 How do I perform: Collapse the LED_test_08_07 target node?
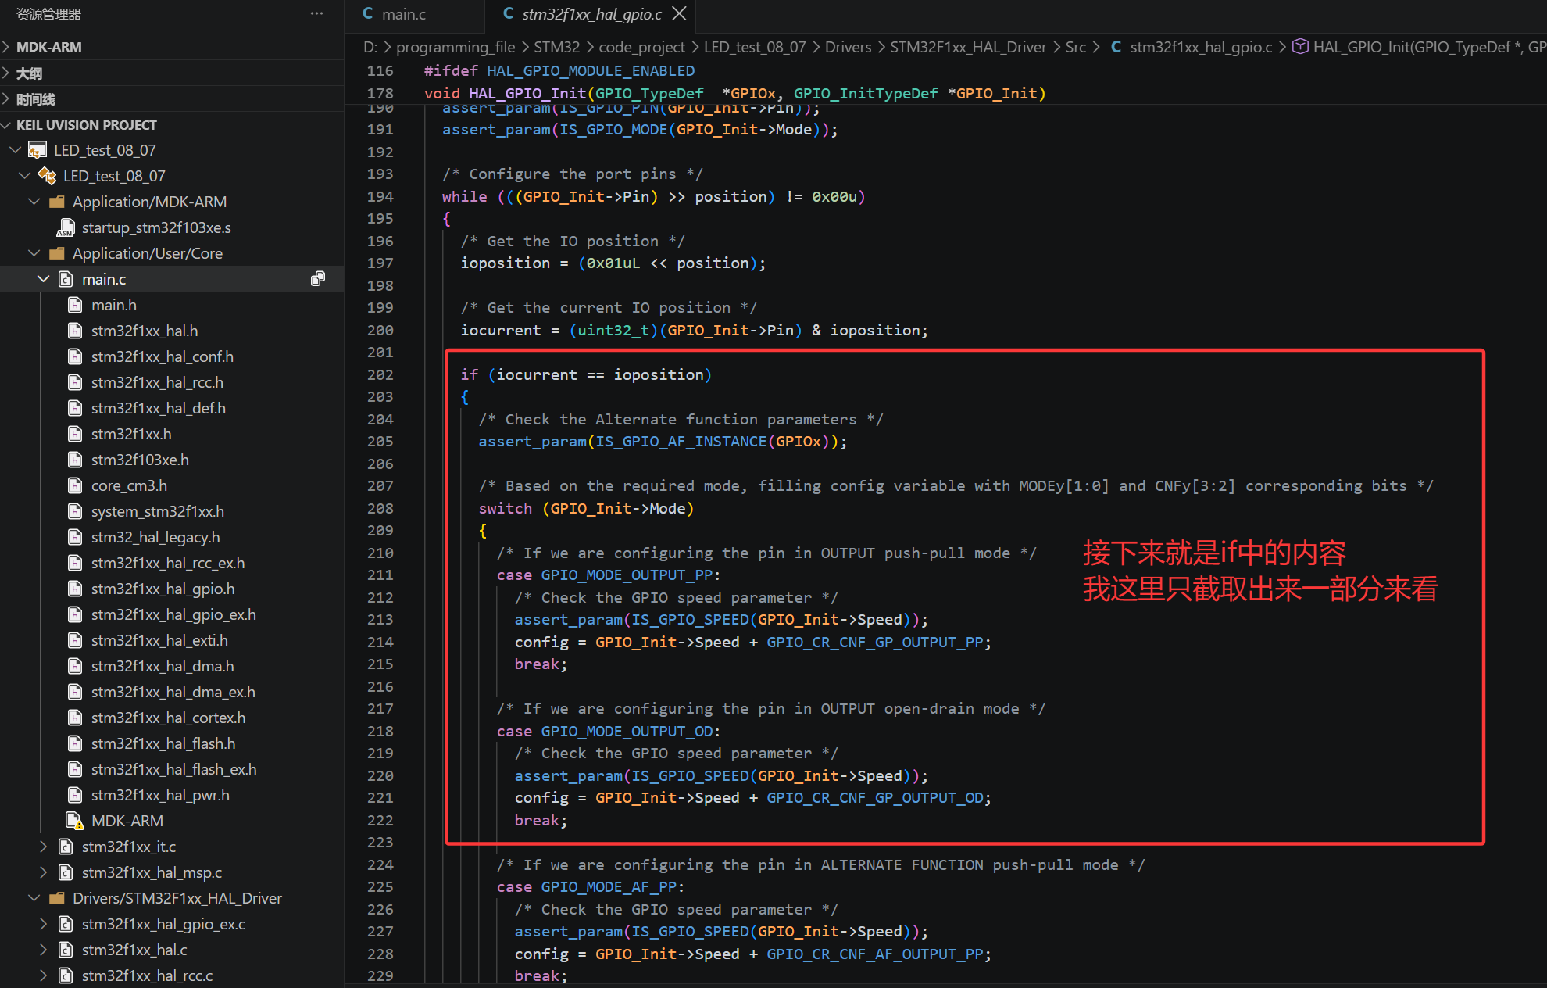tap(25, 175)
